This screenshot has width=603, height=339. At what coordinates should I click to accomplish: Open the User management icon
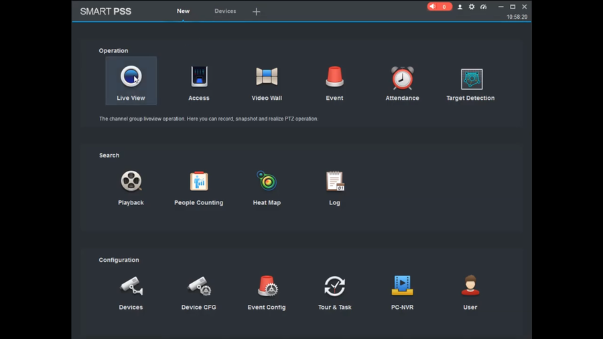(x=470, y=285)
